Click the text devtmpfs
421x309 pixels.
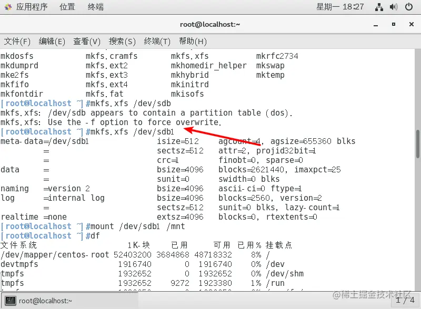19,264
